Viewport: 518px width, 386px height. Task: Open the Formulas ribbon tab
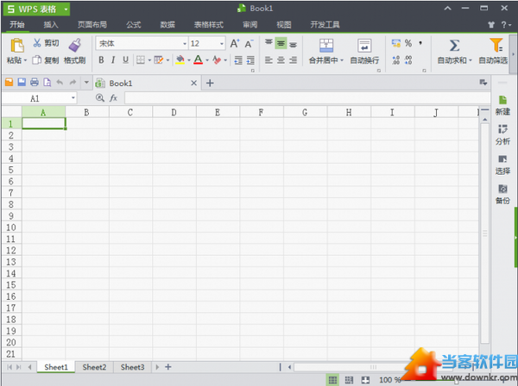pyautogui.click(x=133, y=24)
